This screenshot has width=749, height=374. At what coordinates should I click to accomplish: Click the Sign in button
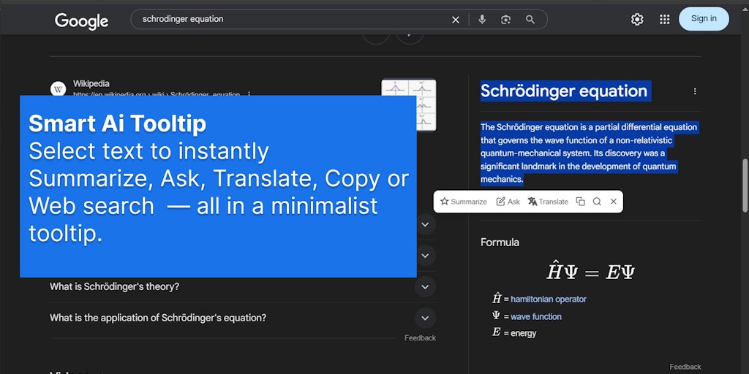tap(704, 18)
